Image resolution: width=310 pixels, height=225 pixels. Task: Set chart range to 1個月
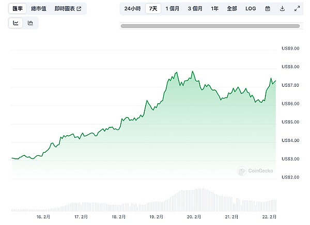[173, 9]
